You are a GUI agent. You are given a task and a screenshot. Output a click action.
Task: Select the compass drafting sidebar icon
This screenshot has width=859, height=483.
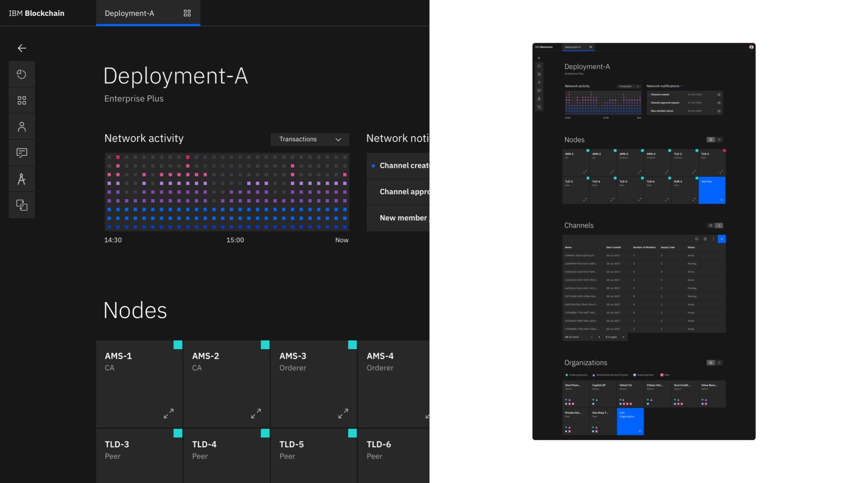(22, 179)
